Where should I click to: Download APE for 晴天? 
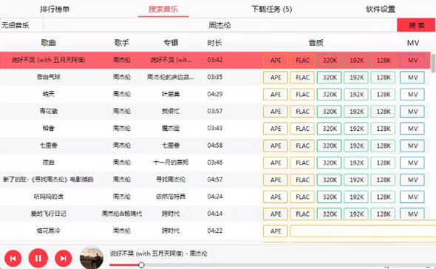coord(276,95)
